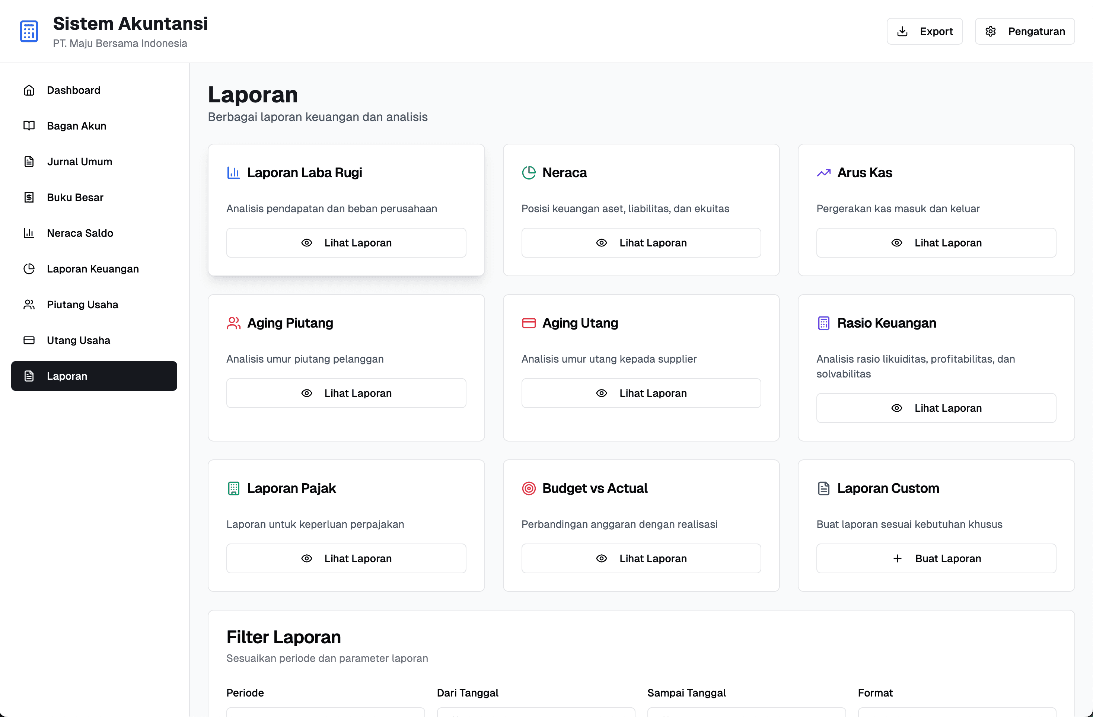1093x717 pixels.
Task: Click PT. Maju Bersama Indonesia company name
Action: (120, 43)
